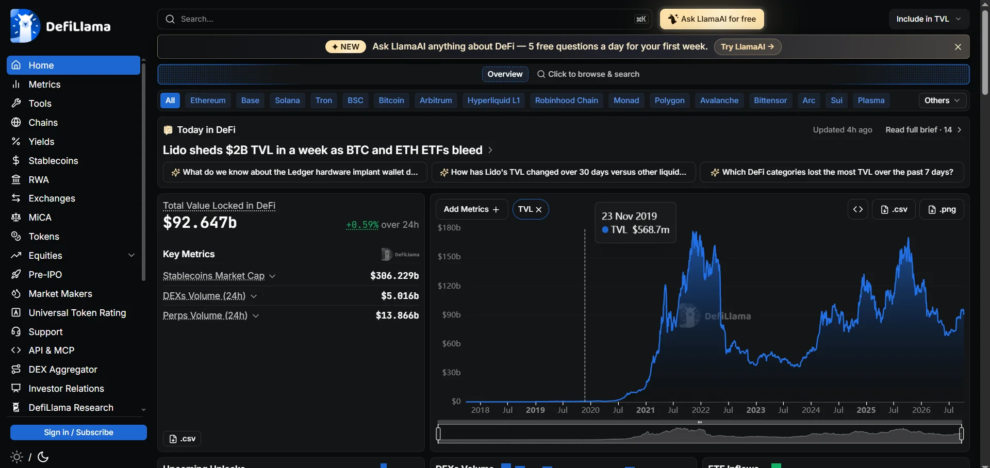
Task: Click the Tools wrench icon
Action: point(16,104)
